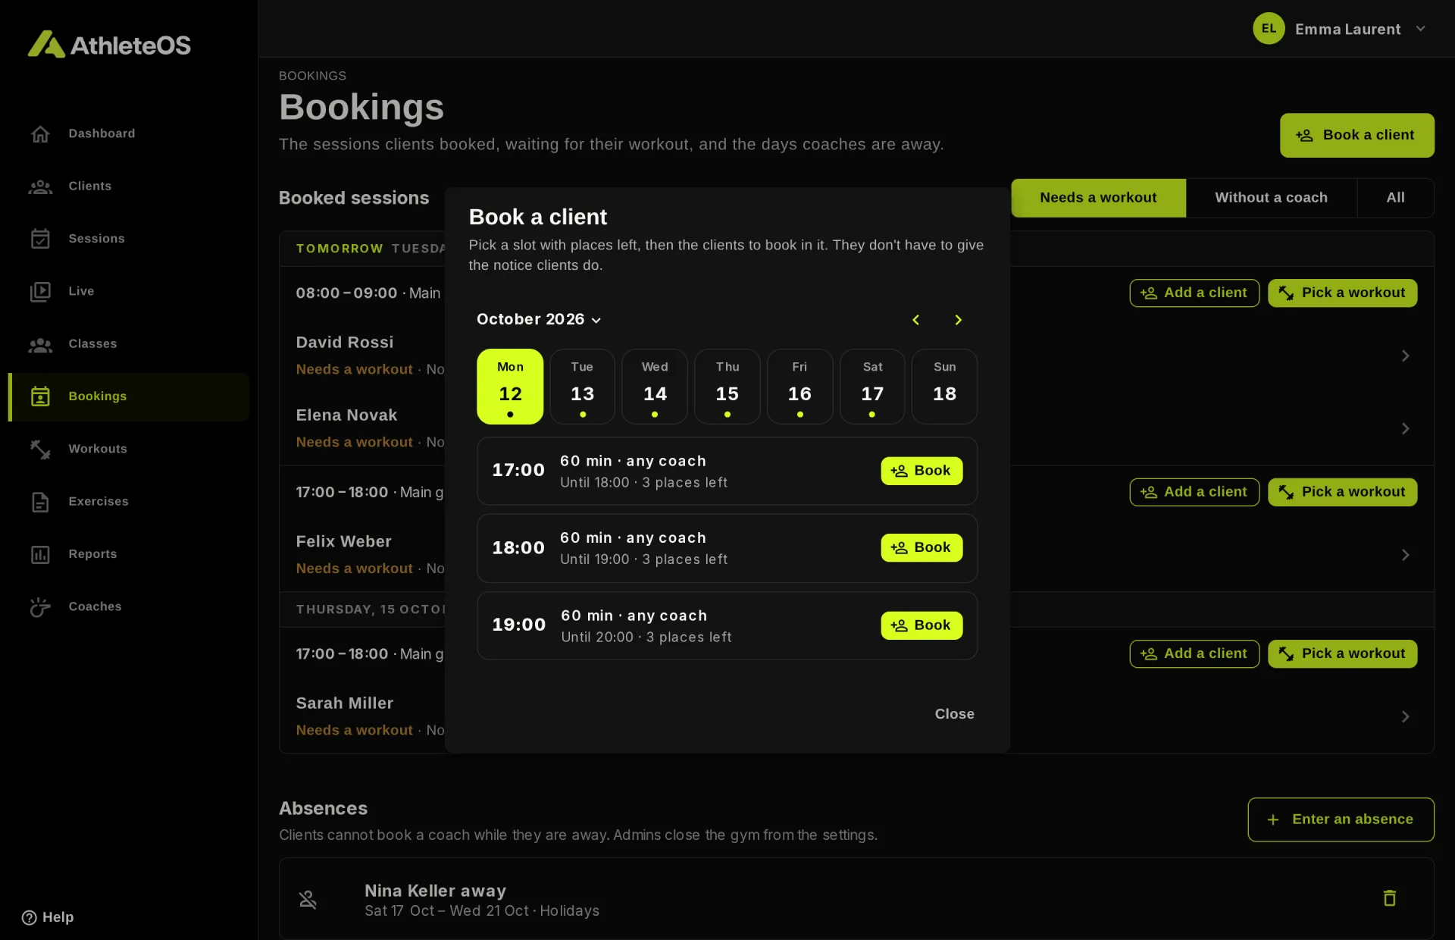Open Sessions calendar-check icon
Screen dimensions: 1455x940
coord(40,239)
